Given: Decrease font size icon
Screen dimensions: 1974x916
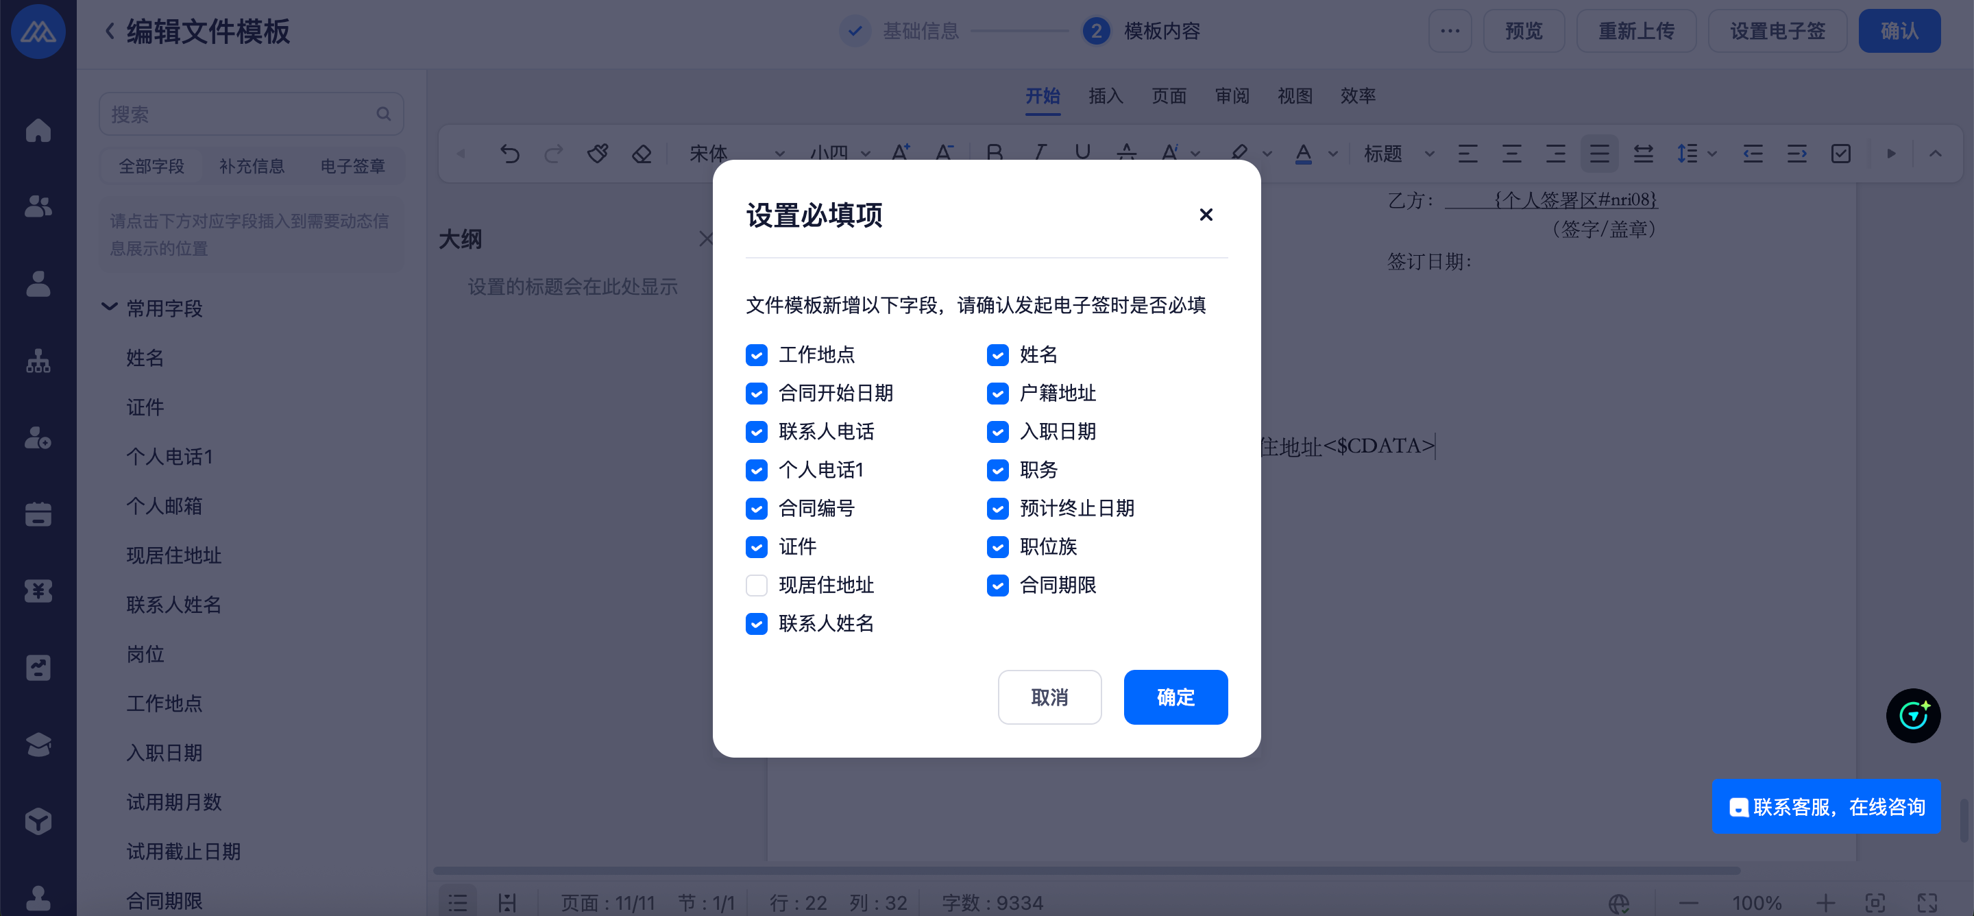Looking at the screenshot, I should (945, 154).
